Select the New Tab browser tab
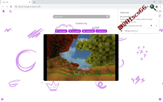The width and height of the screenshot is (163, 102). click(16, 2)
